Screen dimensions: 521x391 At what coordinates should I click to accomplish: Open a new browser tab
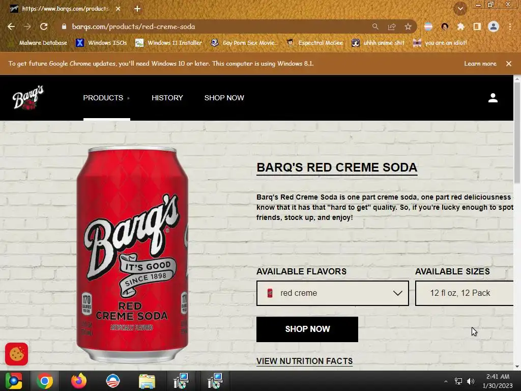coord(137,9)
